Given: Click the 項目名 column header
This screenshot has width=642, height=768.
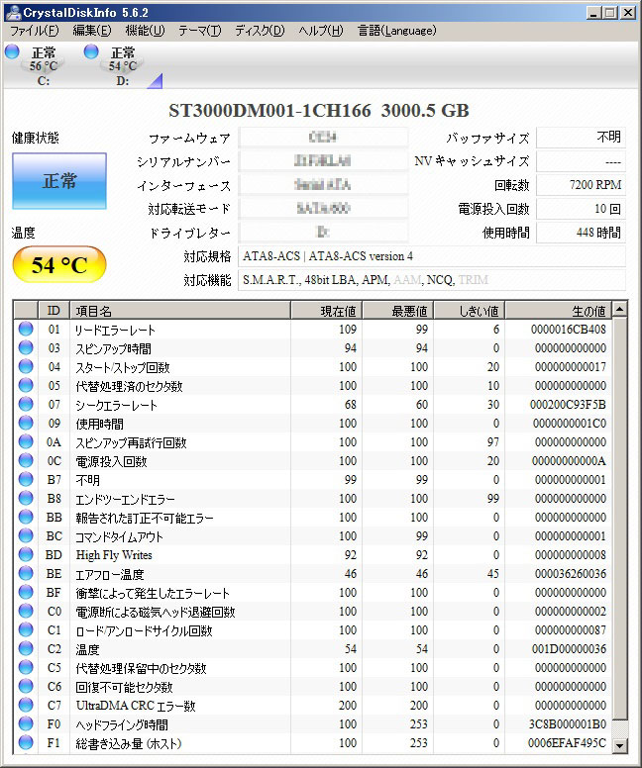Looking at the screenshot, I should [180, 311].
